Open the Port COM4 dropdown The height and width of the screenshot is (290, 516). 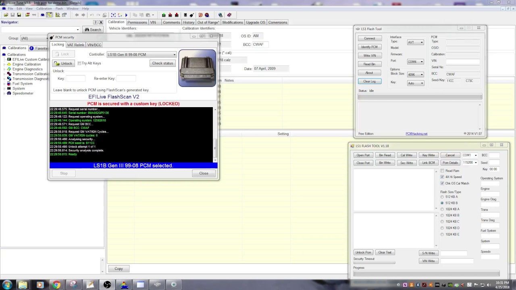click(415, 62)
